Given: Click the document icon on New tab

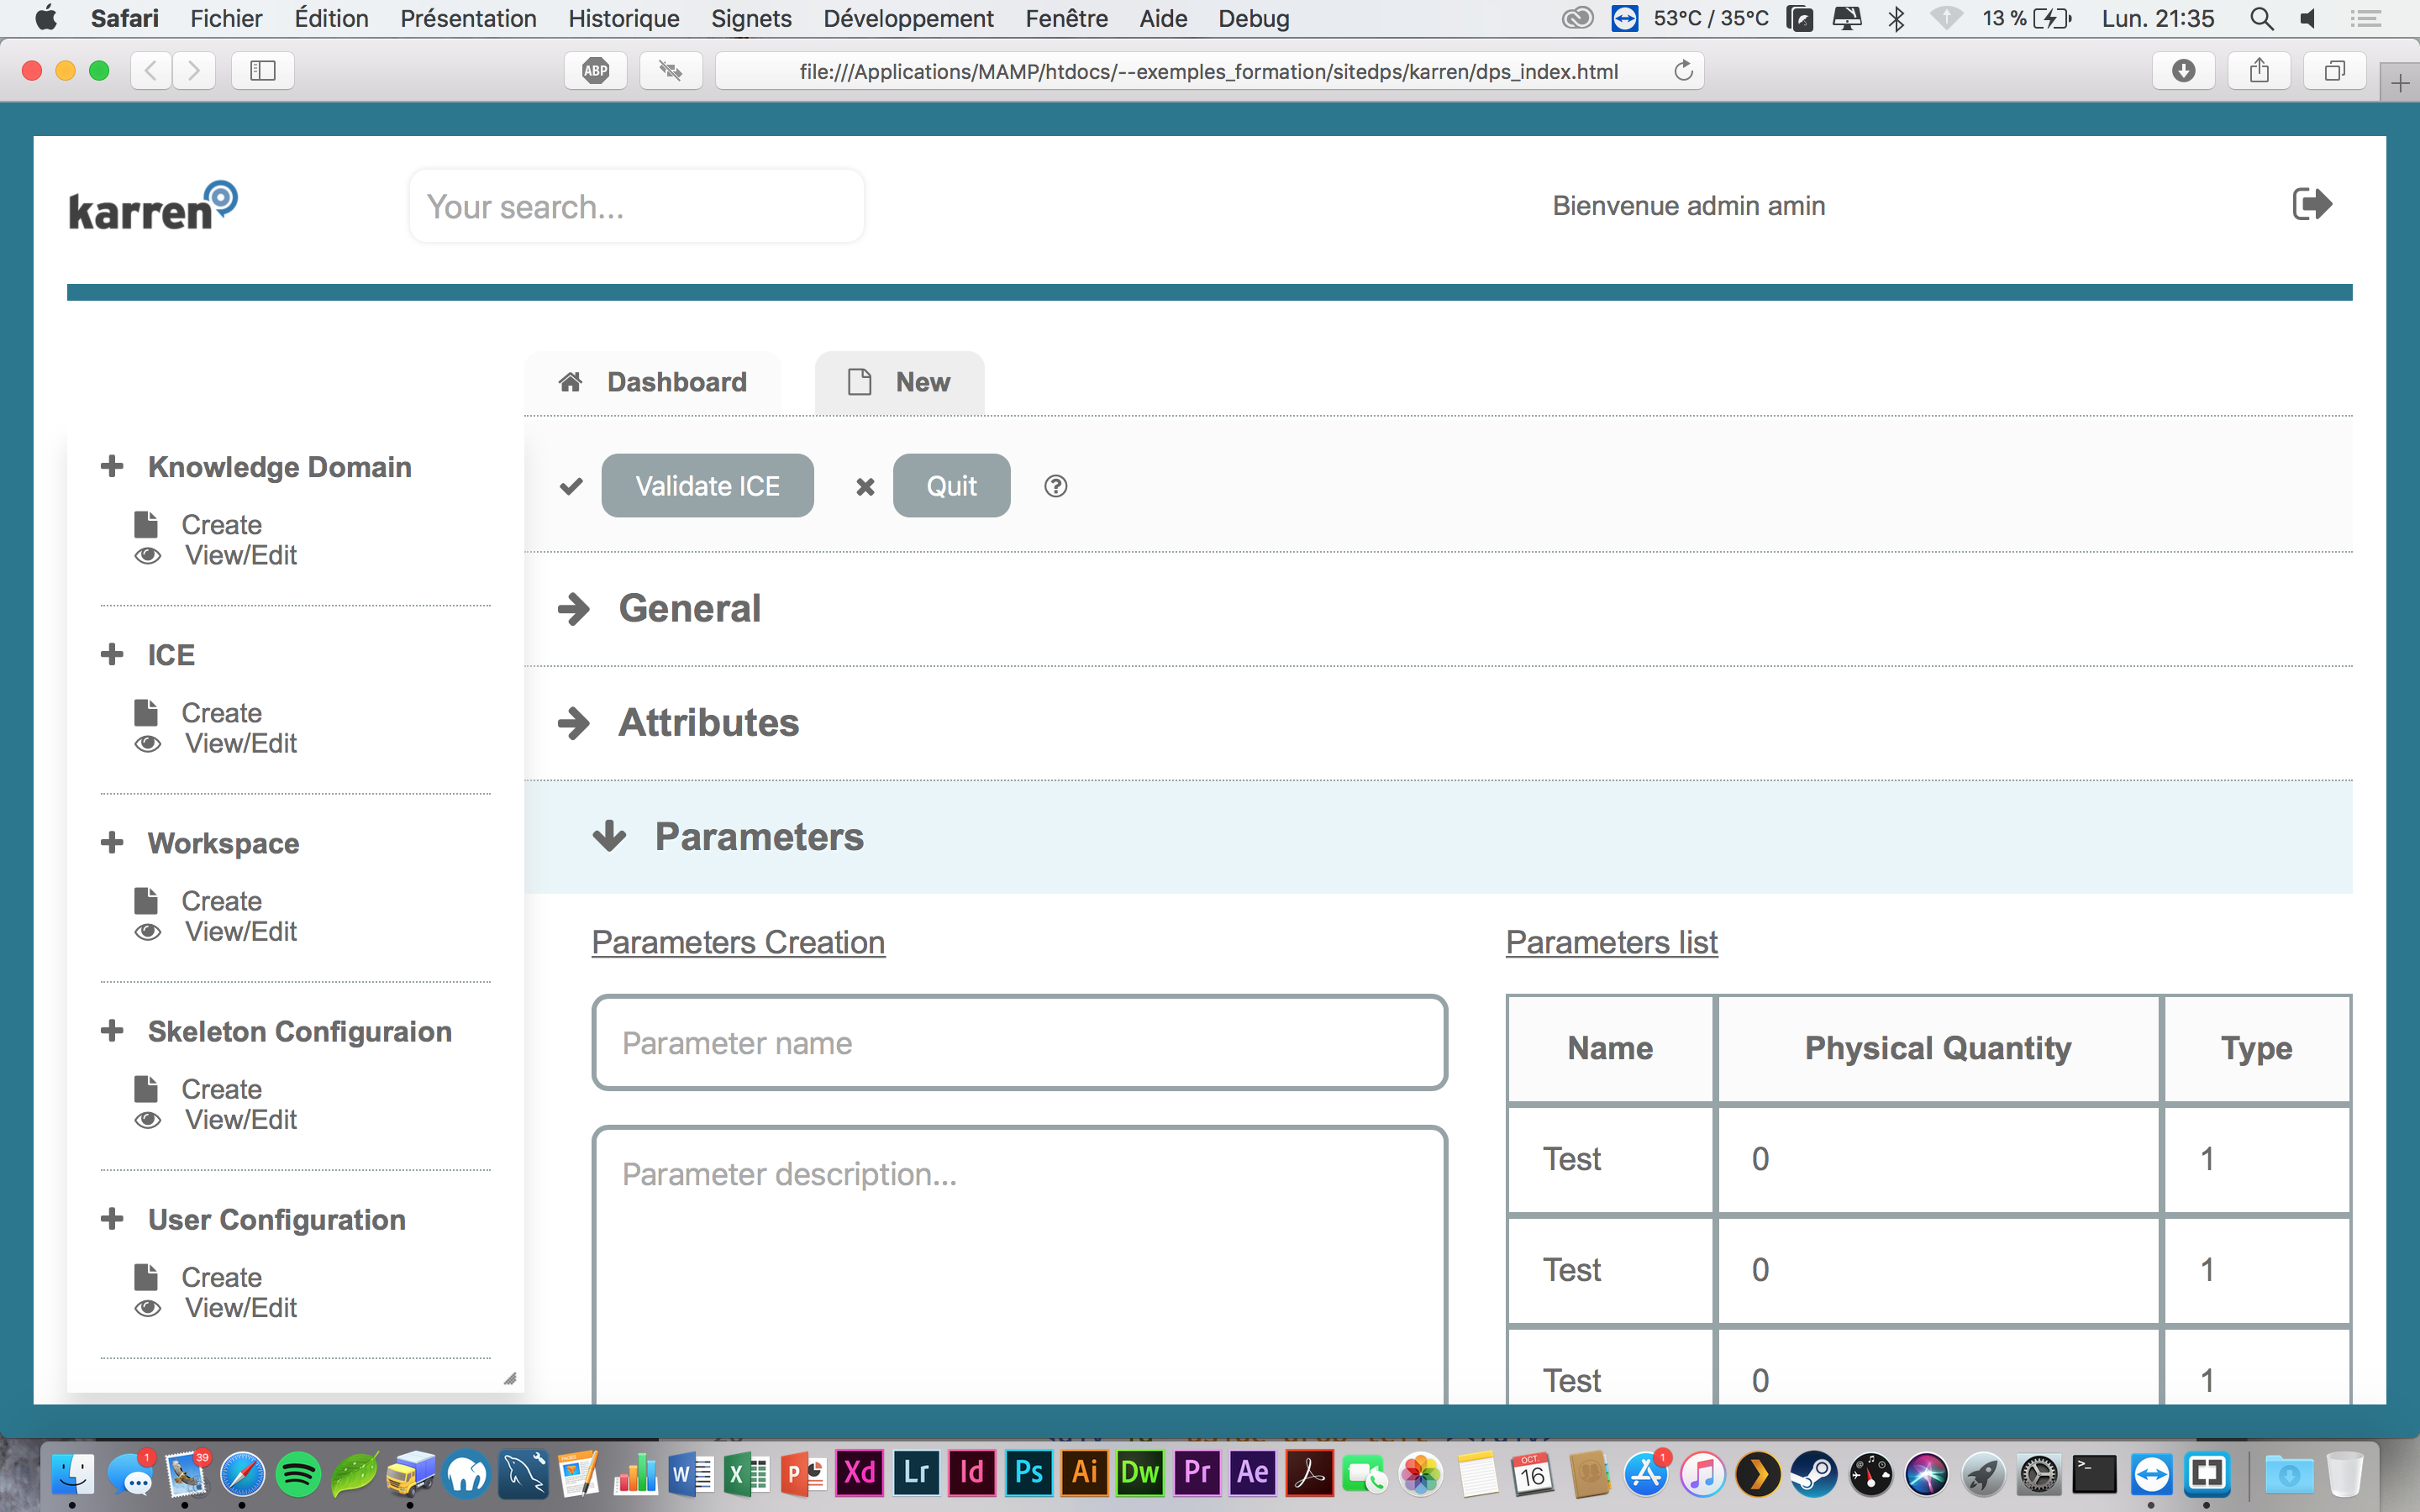Looking at the screenshot, I should pos(859,382).
